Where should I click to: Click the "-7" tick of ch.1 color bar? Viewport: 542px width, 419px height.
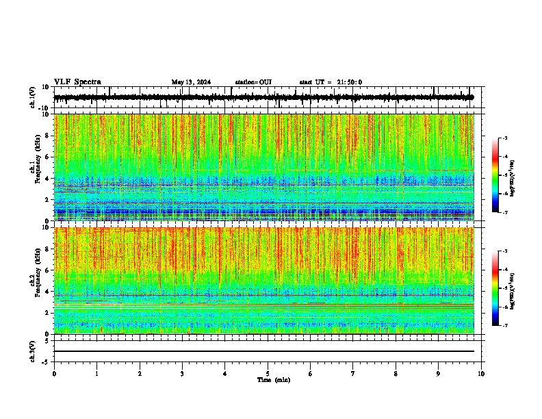[x=504, y=212]
